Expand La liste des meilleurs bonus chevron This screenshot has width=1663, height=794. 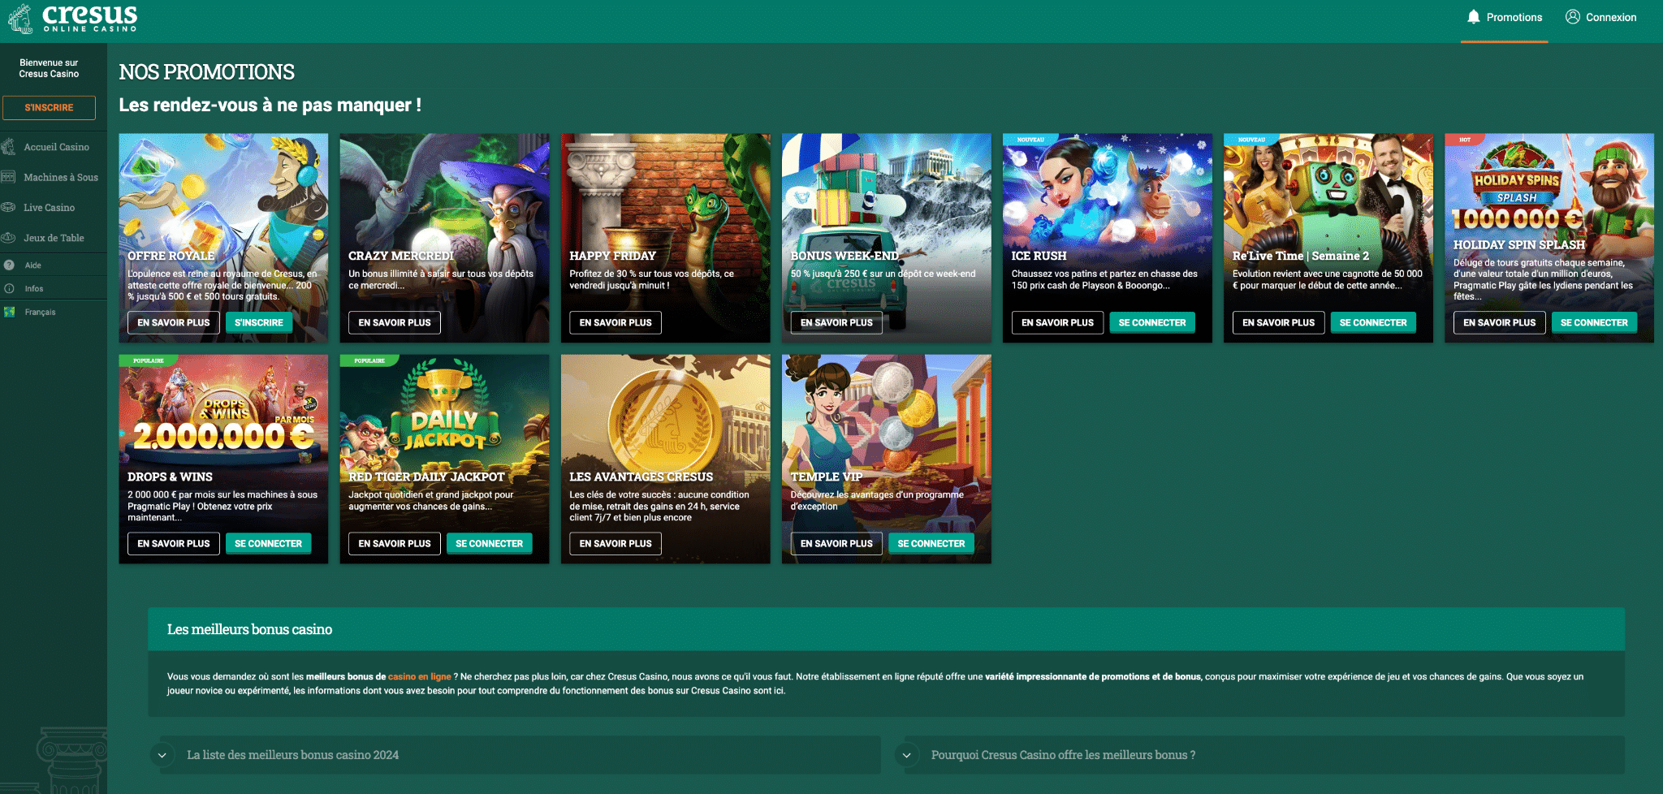click(x=162, y=755)
